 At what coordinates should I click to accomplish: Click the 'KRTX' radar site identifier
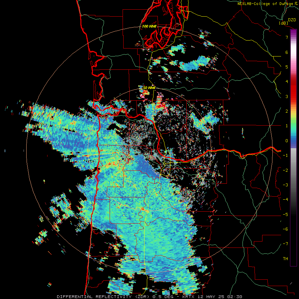pos(189,297)
